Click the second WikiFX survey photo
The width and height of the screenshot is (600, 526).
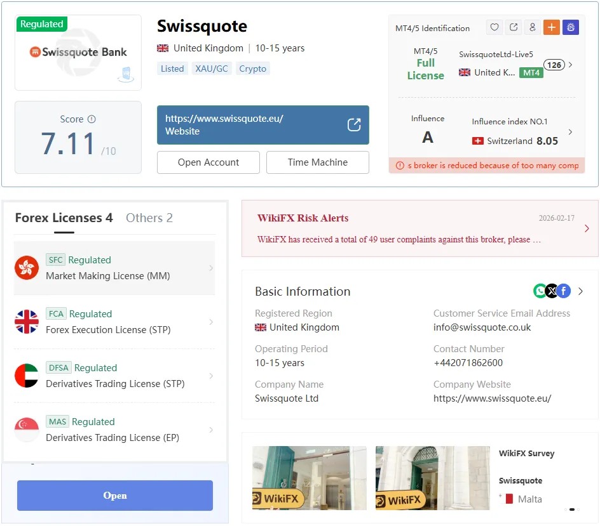pyautogui.click(x=432, y=478)
